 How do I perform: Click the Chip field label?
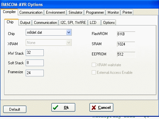(11, 34)
